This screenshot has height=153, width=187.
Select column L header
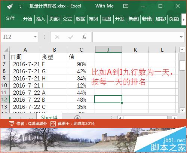[162, 50]
